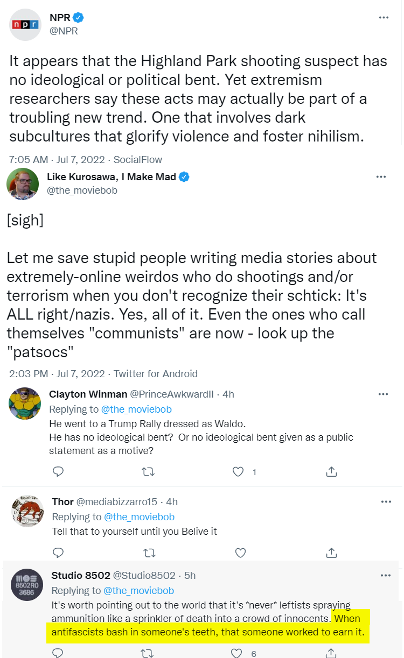This screenshot has height=658, width=404.
Task: Open more options on Clayton Winman reply
Action: point(384,394)
